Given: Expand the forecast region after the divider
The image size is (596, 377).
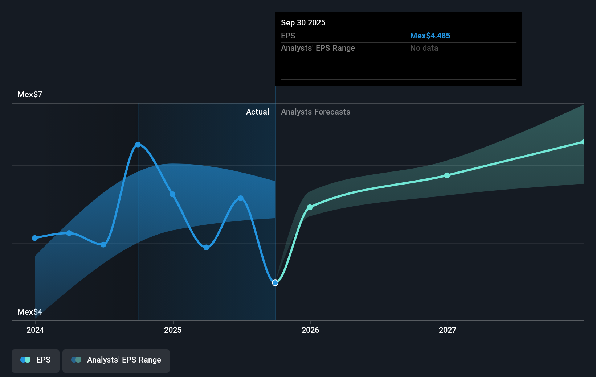Looking at the screenshot, I should click(436, 210).
